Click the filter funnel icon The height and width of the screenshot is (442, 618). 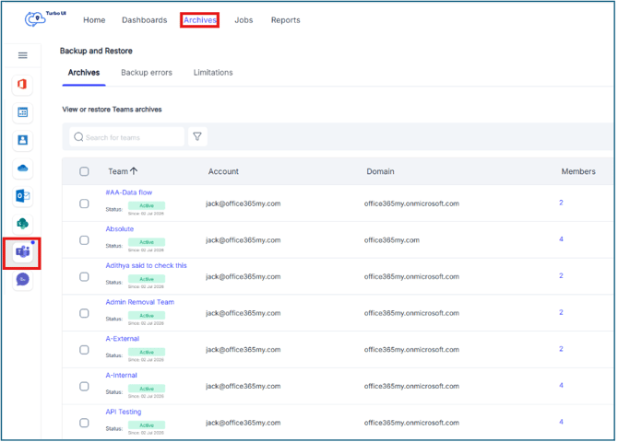pos(197,136)
